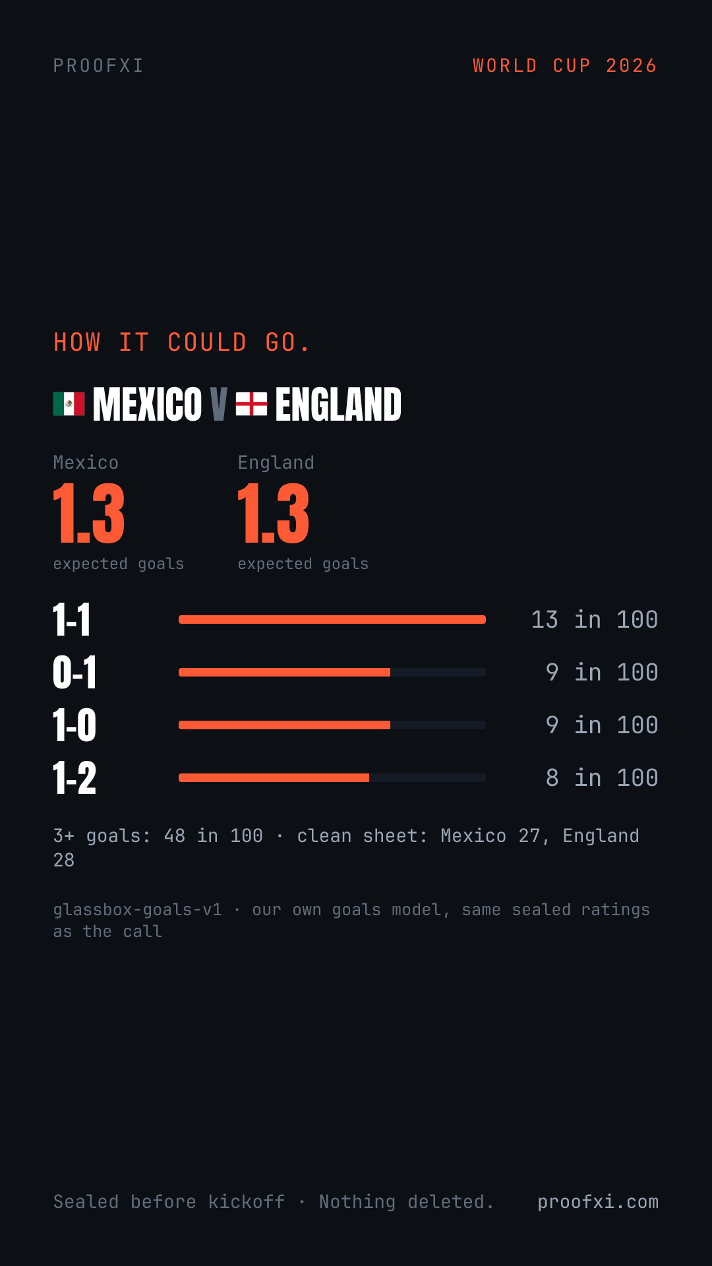712x1266 pixels.
Task: Click the ENGLAND team name heading
Action: (x=338, y=404)
